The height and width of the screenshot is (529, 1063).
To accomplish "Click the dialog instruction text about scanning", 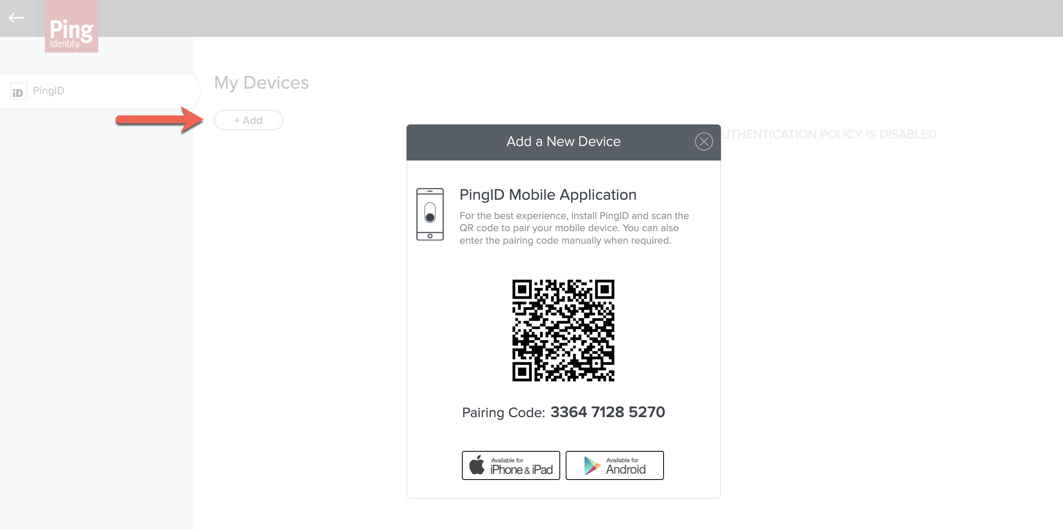I will coord(574,228).
